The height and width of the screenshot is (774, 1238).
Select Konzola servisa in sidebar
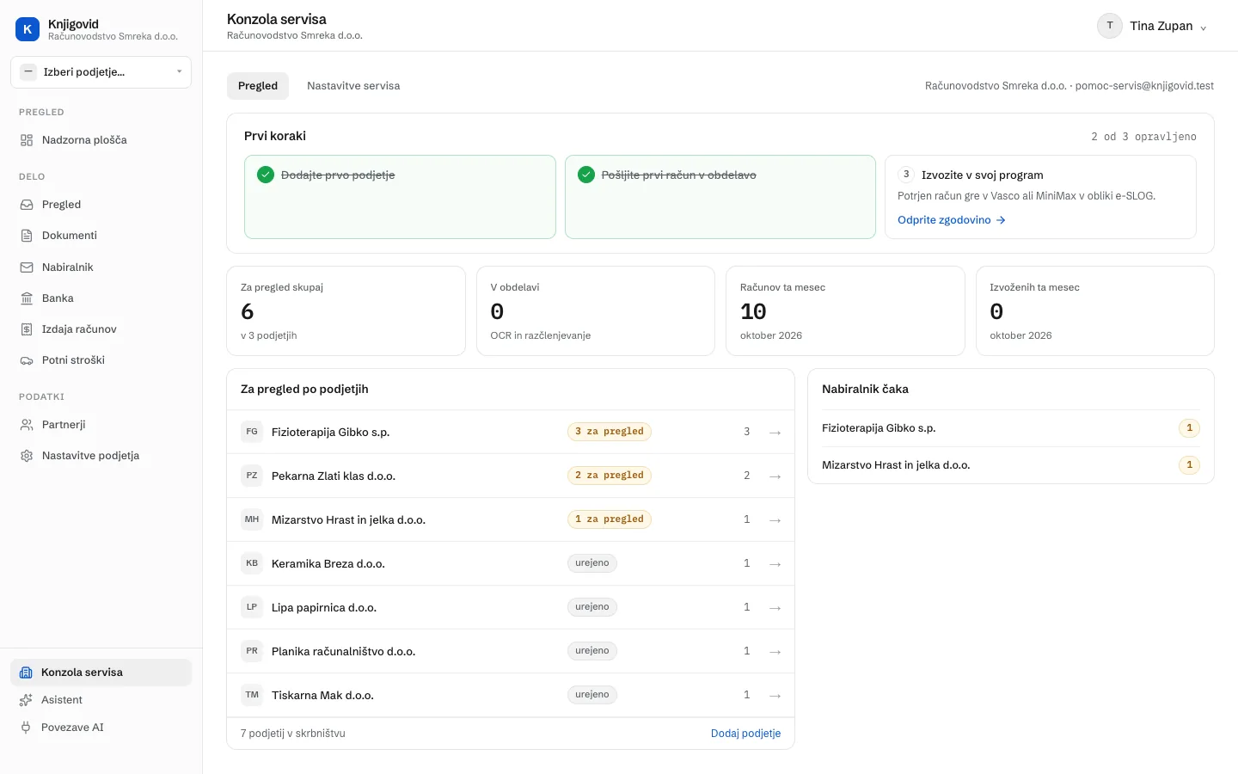point(101,673)
